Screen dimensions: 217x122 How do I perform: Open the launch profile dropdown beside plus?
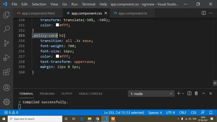(183, 94)
